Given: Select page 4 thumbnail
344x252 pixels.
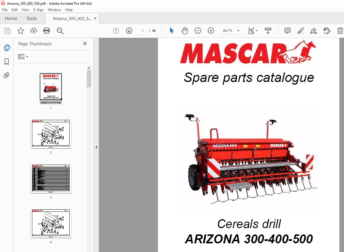Looking at the screenshot, I should click(x=51, y=223).
